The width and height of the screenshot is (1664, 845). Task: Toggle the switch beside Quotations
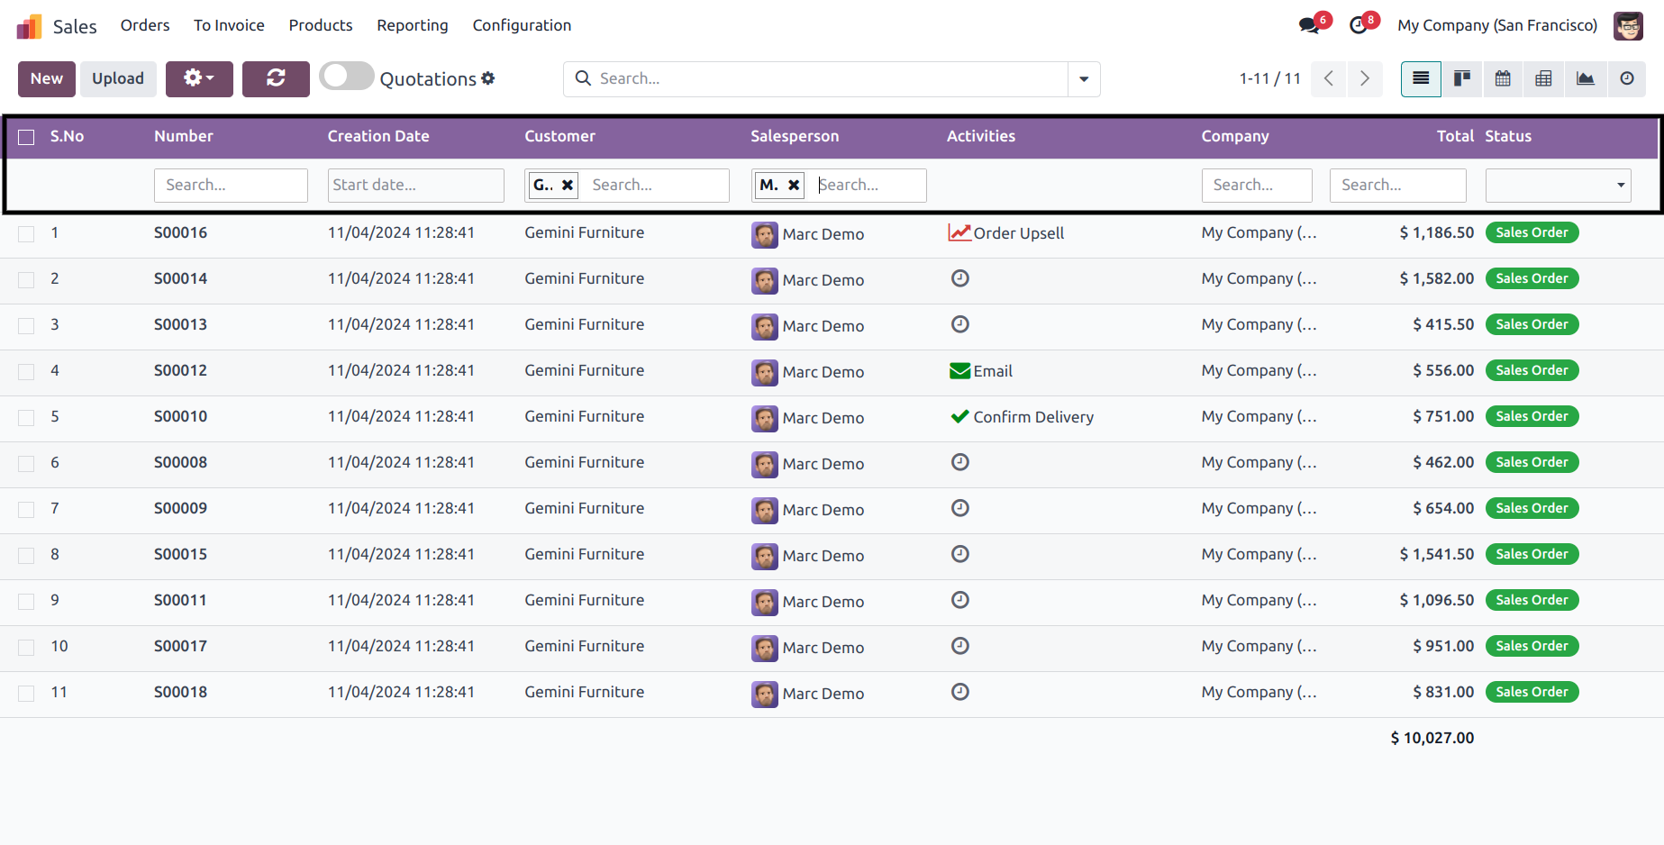click(347, 77)
